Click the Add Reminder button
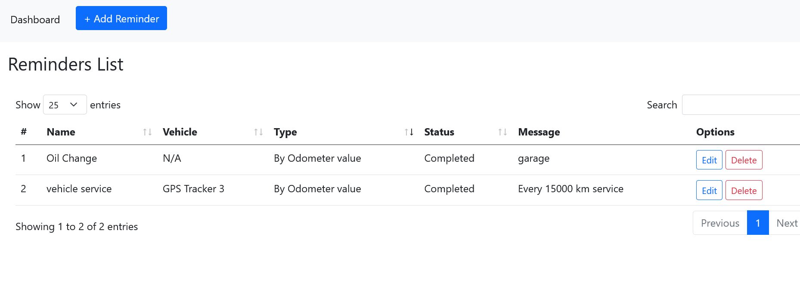This screenshot has width=800, height=283. pyautogui.click(x=121, y=18)
